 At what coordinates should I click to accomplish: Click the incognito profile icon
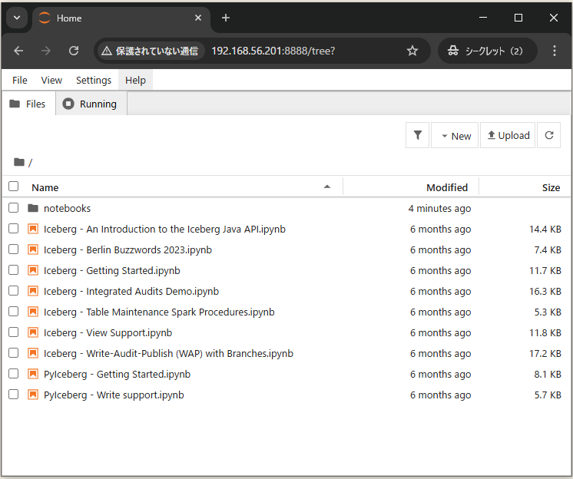(x=453, y=51)
